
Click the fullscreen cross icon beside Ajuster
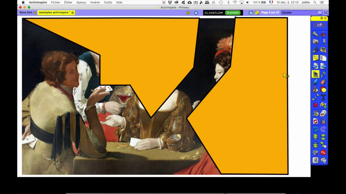326,13
